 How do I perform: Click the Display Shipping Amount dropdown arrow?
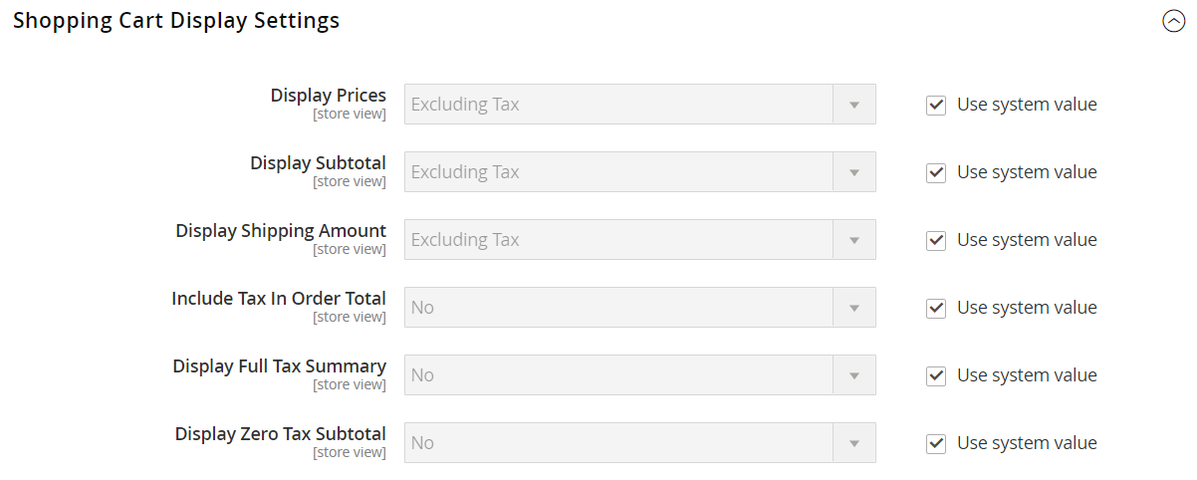click(x=854, y=240)
